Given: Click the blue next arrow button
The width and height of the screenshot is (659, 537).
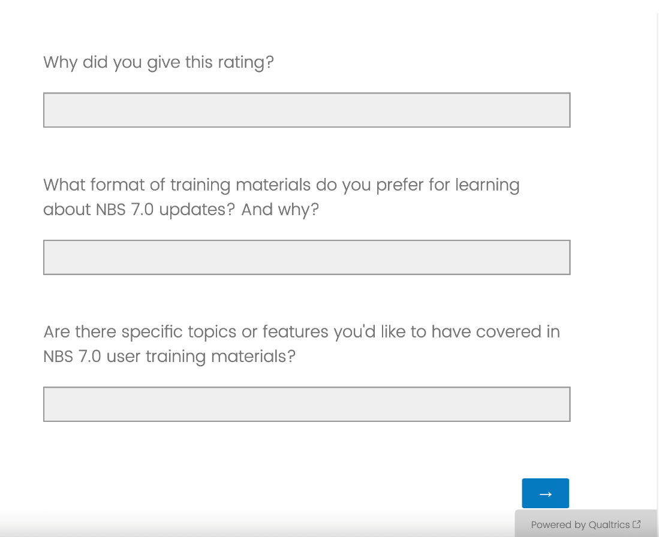Looking at the screenshot, I should point(545,493).
